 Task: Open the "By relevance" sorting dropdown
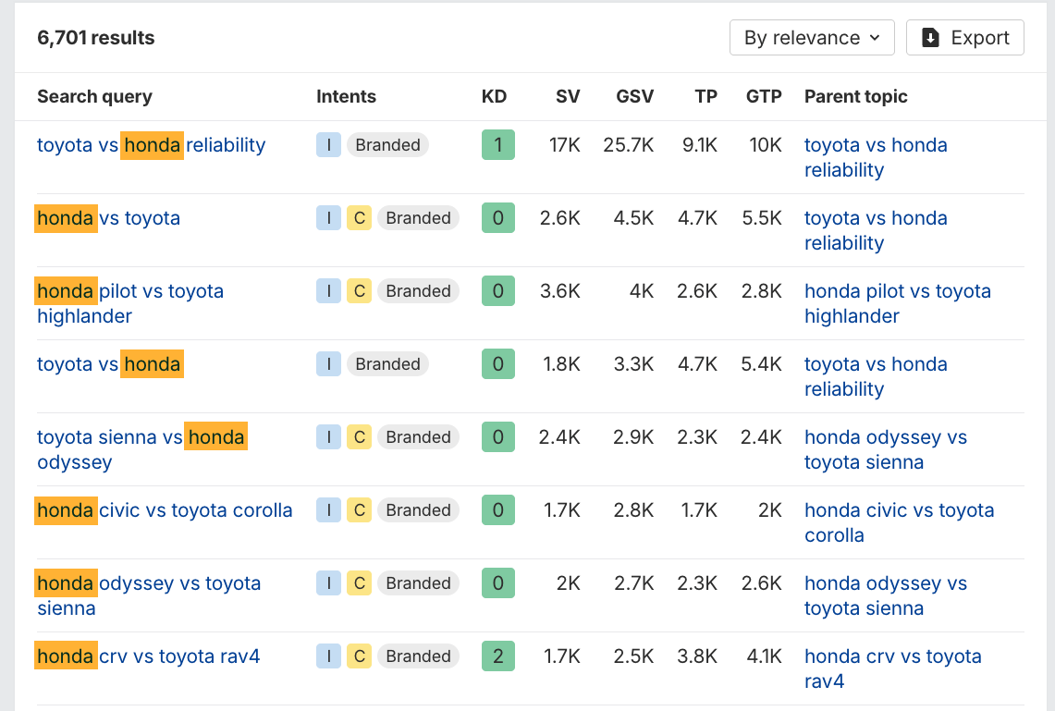812,37
